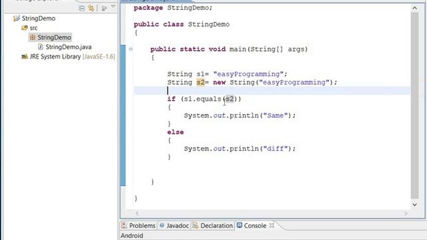The height and width of the screenshot is (240, 427).
Task: Click the highlighted s2 variable declaration
Action: click(x=200, y=82)
